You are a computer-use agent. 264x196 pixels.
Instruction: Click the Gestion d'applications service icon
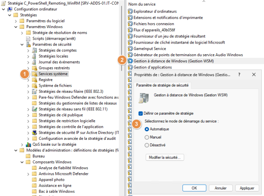coord(130,67)
